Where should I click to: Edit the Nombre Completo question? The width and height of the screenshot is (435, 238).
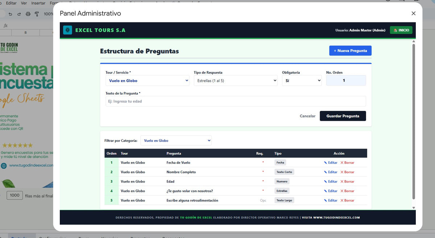331,172
